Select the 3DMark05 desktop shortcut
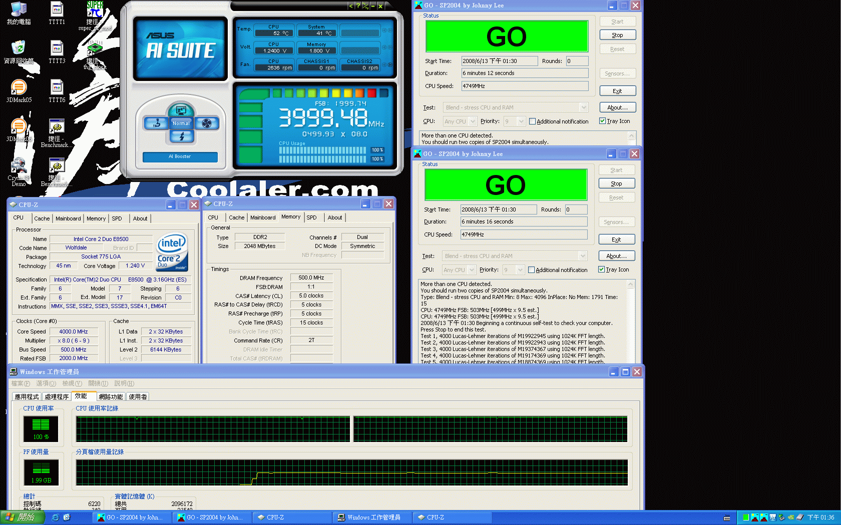This screenshot has width=841, height=525. click(x=19, y=91)
